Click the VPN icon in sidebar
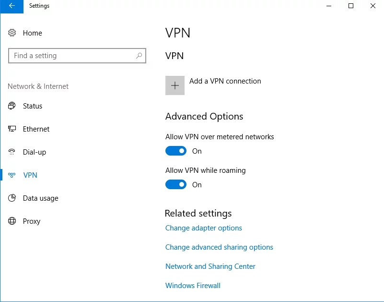This screenshot has height=302, width=384. tap(12, 175)
